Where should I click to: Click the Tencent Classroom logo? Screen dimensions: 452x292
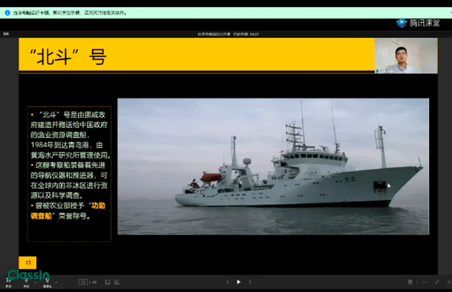coord(419,23)
